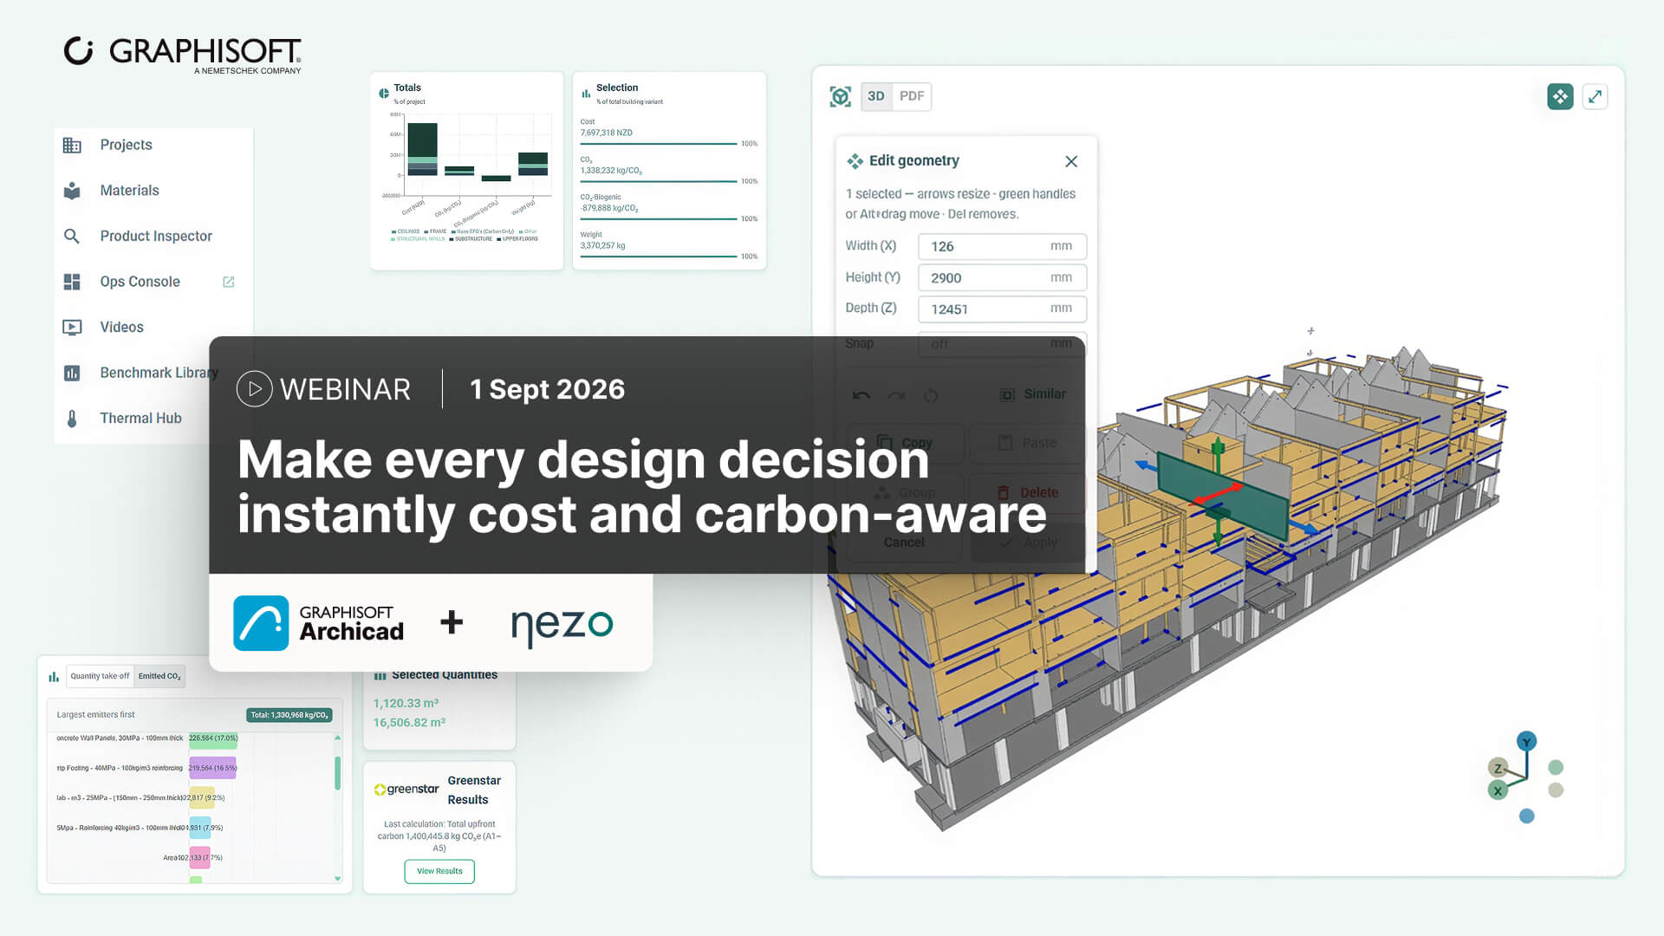
Task: Click the Similar button in Edit geometry
Action: pyautogui.click(x=1033, y=394)
